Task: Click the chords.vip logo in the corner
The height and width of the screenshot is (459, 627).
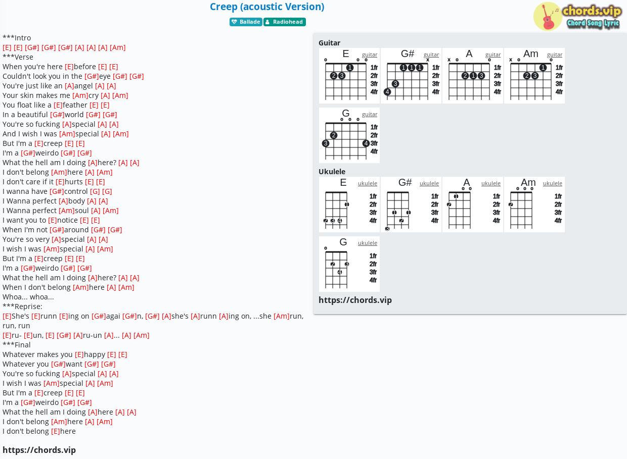Action: point(577,17)
